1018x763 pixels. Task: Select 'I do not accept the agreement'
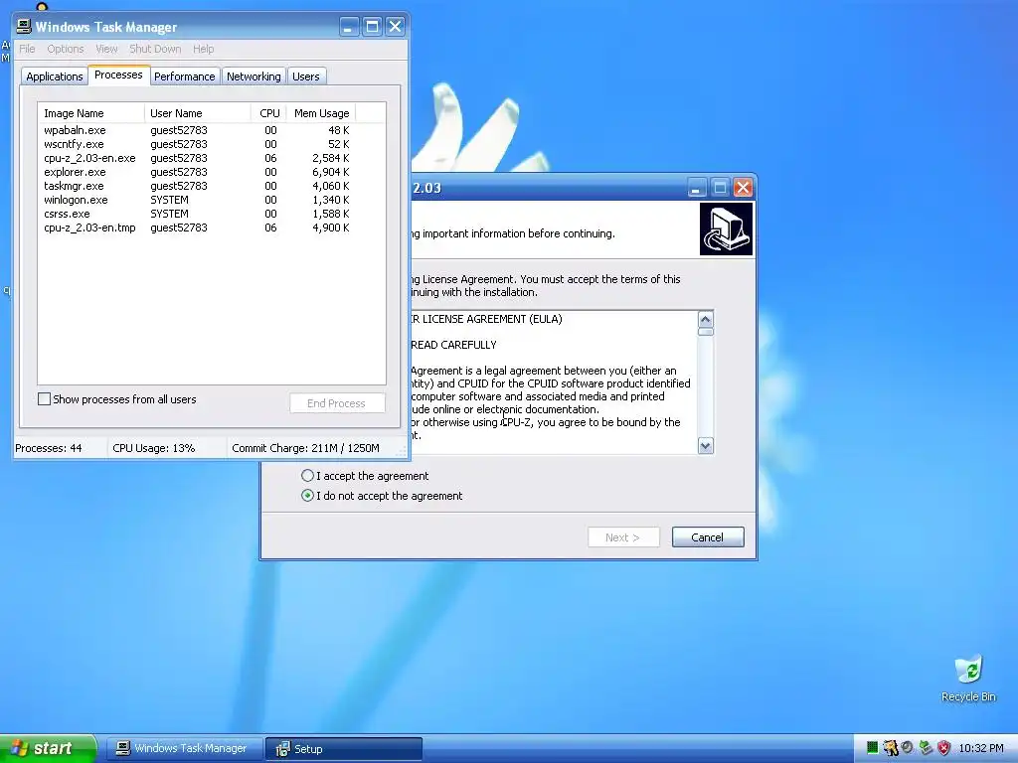383,496
